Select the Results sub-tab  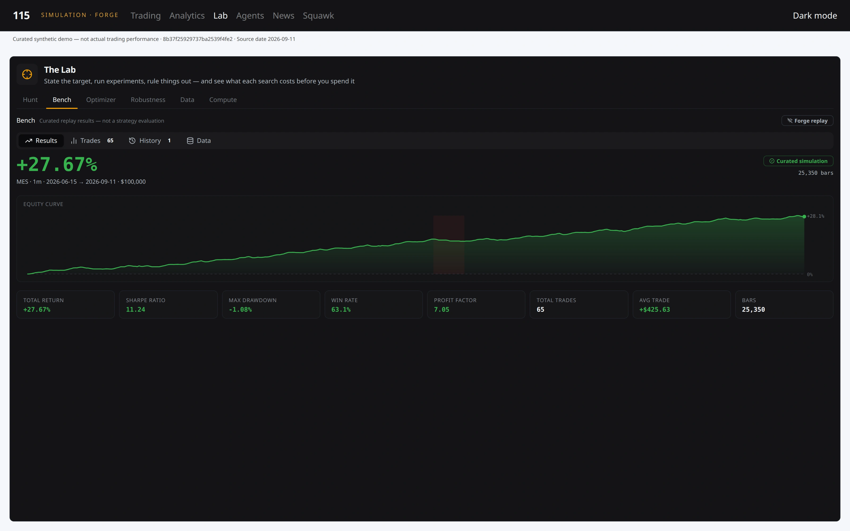coord(41,141)
